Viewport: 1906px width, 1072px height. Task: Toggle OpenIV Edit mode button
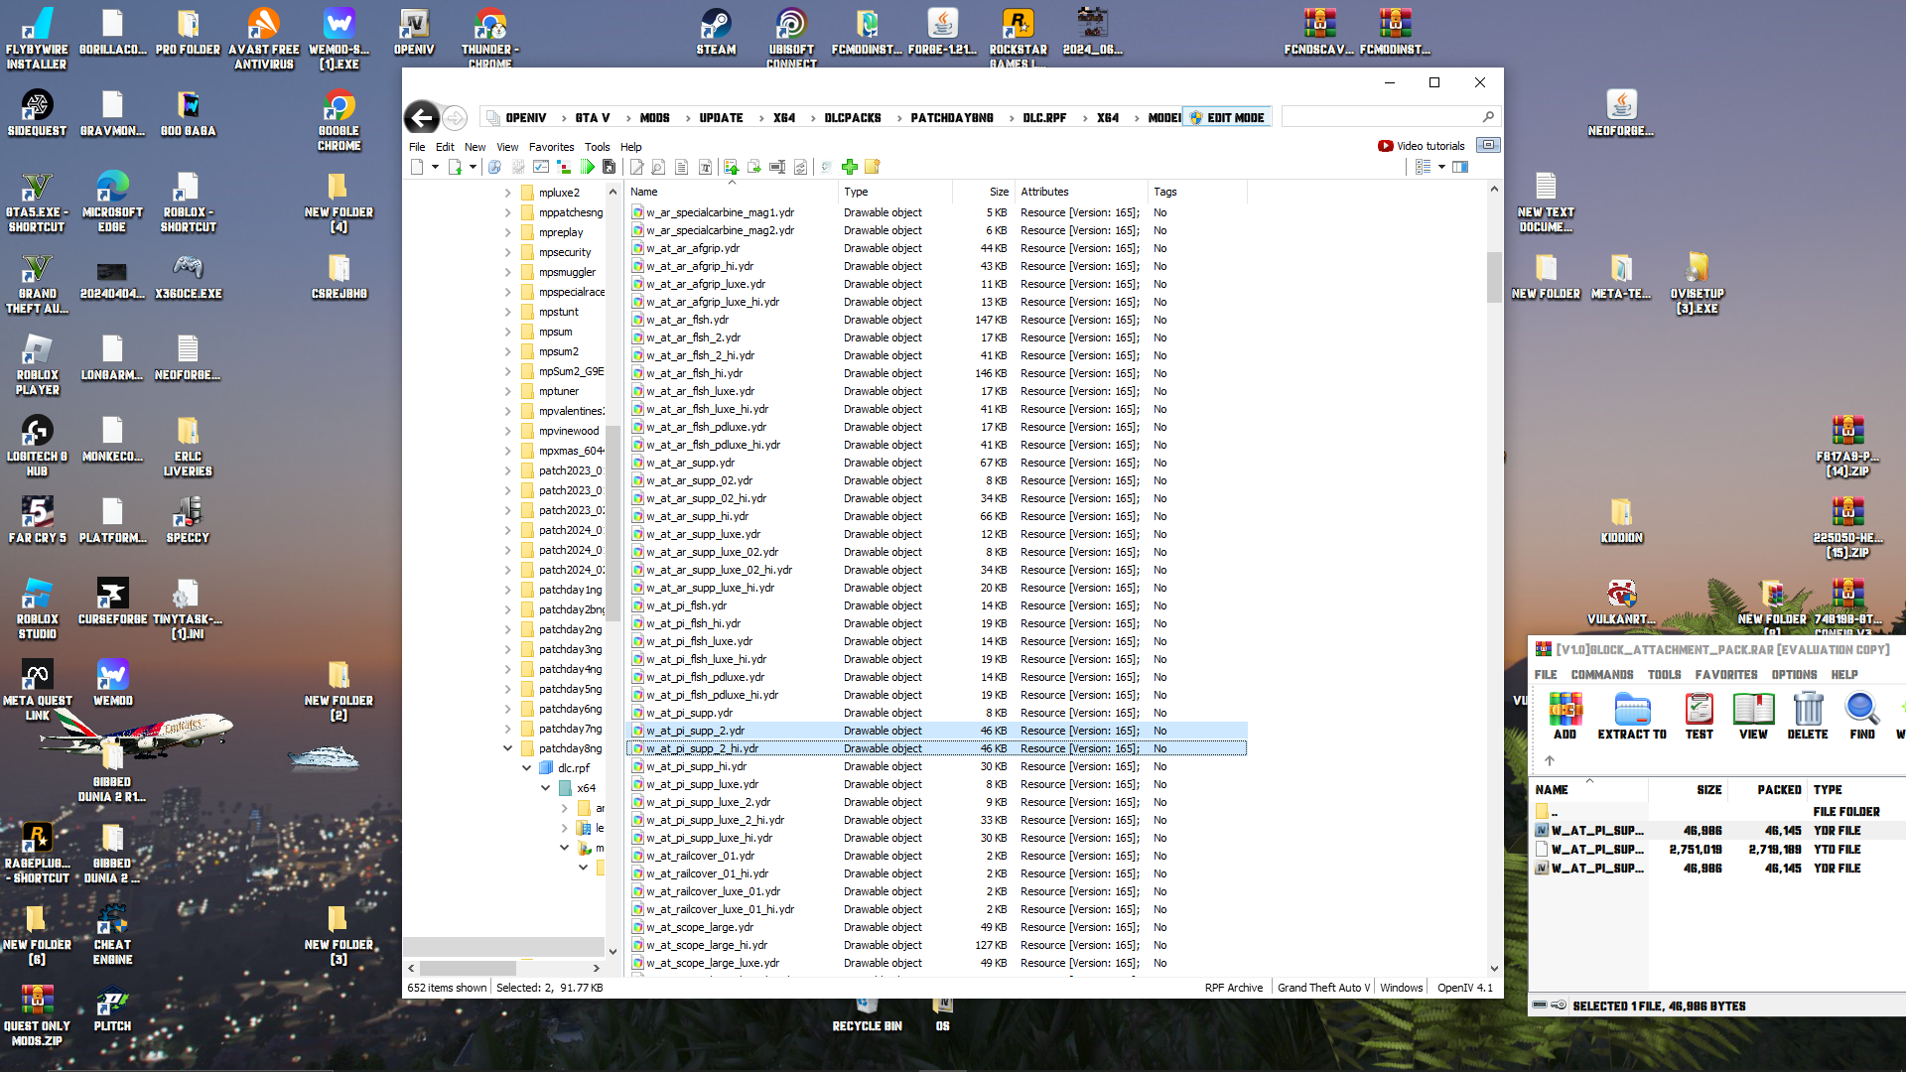coord(1227,117)
